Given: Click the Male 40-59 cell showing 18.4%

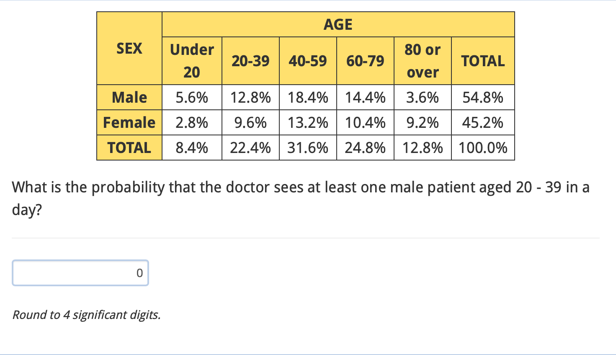Looking at the screenshot, I should coord(308,97).
